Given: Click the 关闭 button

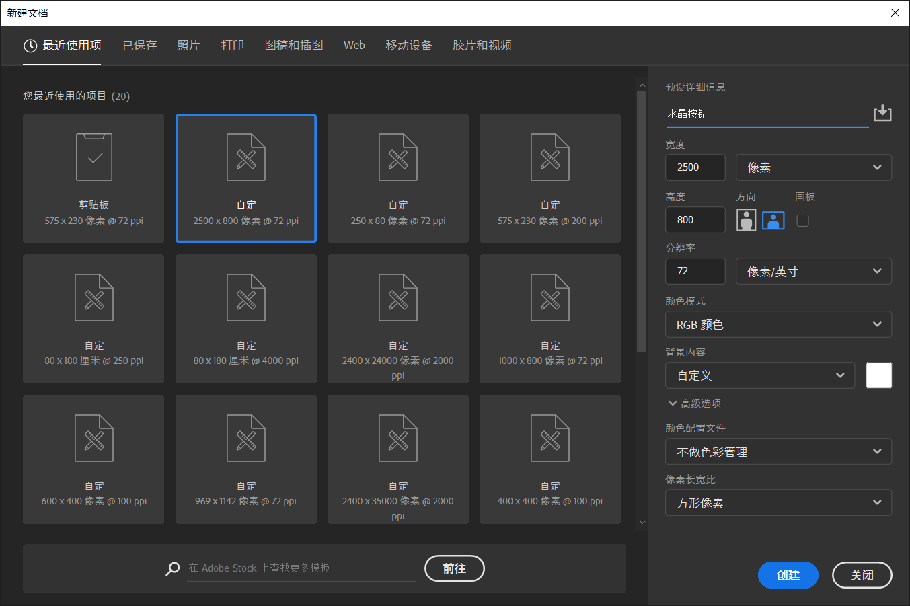Looking at the screenshot, I should coord(862,575).
